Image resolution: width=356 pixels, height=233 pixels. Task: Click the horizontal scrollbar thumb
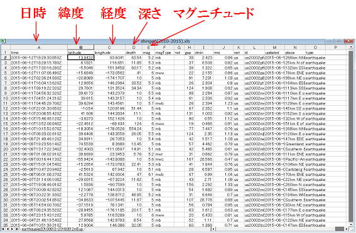(340, 229)
